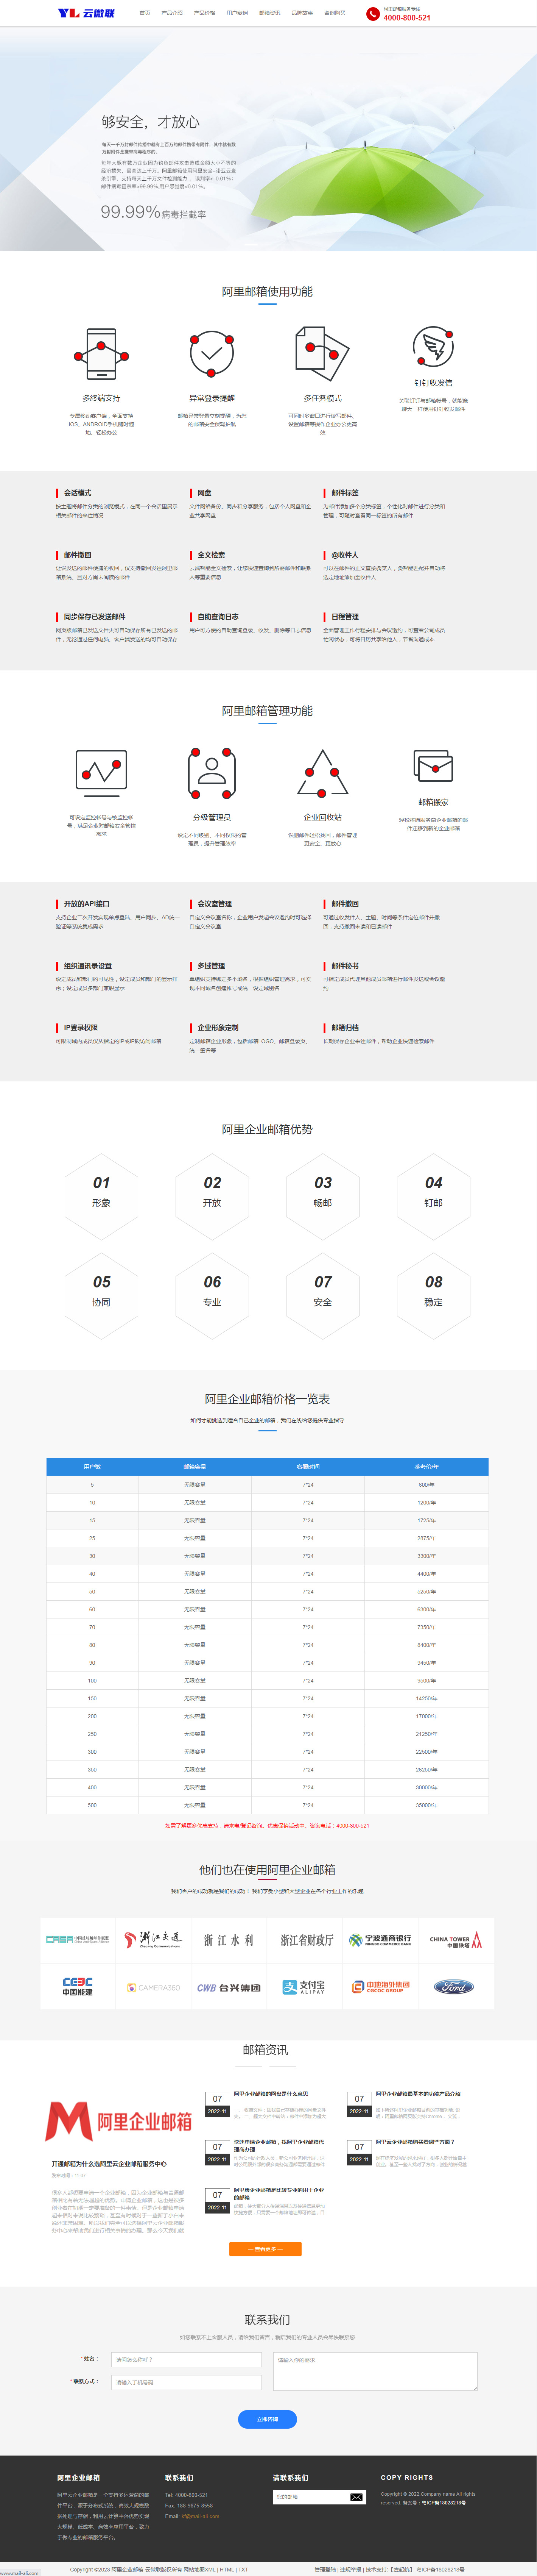Image resolution: width=537 pixels, height=2576 pixels.
Task: Click the YL 云微联 logo
Action: tap(86, 13)
